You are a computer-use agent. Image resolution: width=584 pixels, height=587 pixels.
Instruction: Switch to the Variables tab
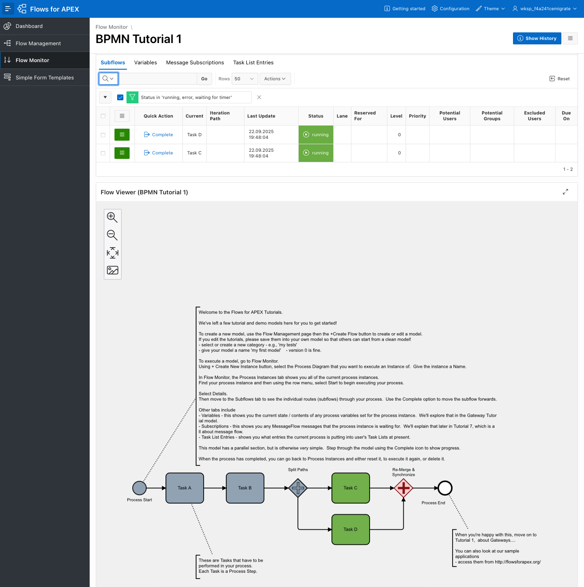click(x=146, y=63)
